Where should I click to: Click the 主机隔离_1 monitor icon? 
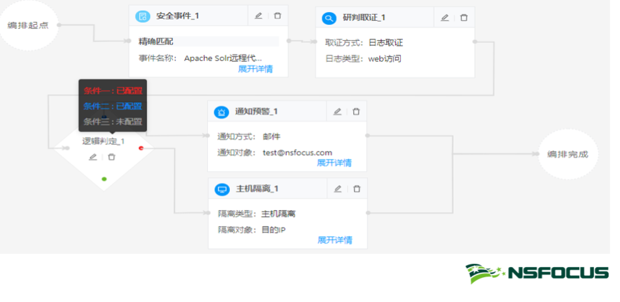[223, 189]
